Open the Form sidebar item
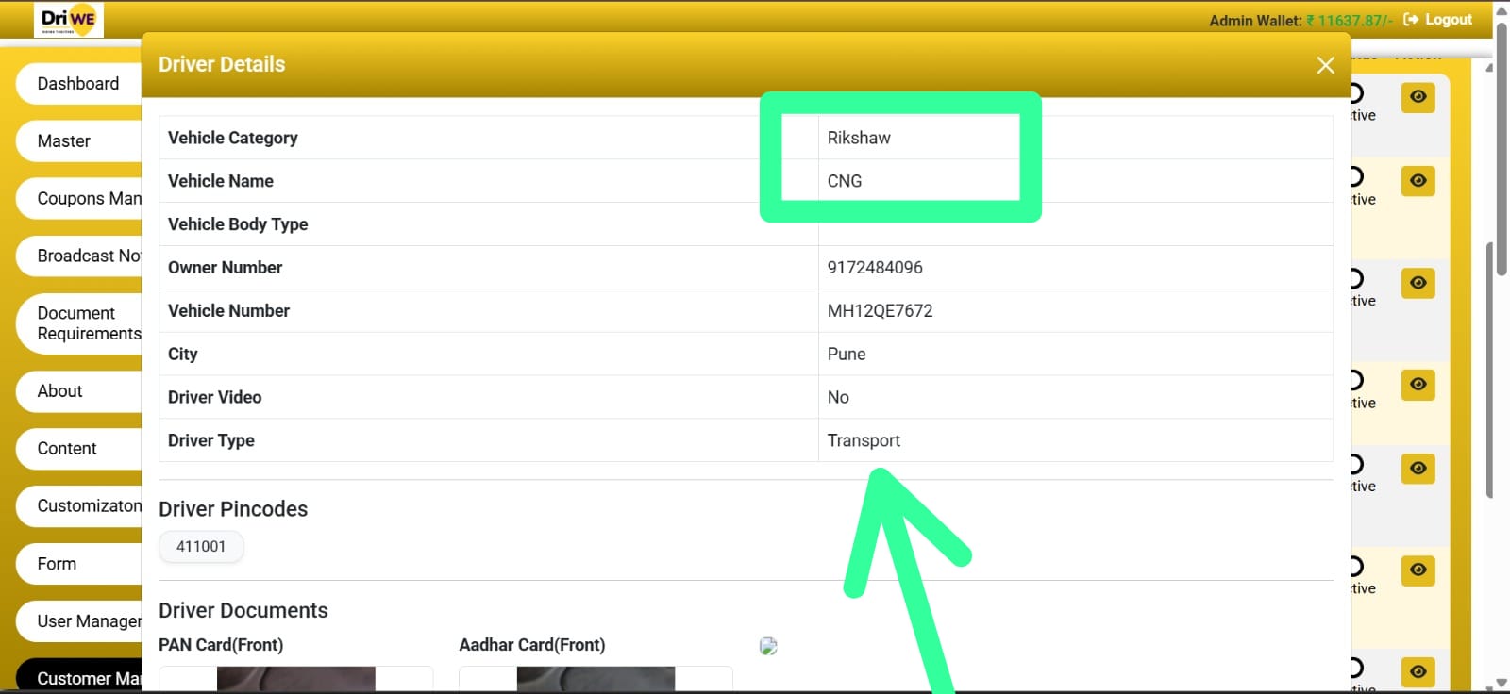Screen dimensions: 1510x694 tap(57, 564)
